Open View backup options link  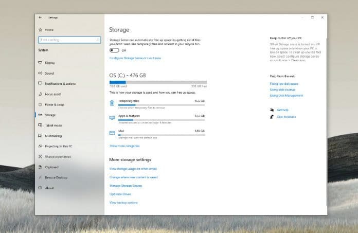click(x=123, y=203)
